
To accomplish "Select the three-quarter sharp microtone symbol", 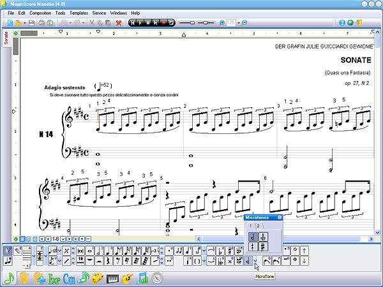I will 263,246.
